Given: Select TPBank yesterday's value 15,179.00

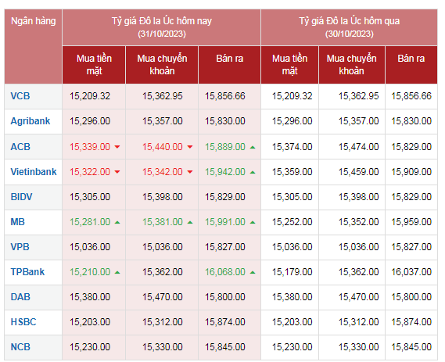Looking at the screenshot, I should tap(292, 272).
